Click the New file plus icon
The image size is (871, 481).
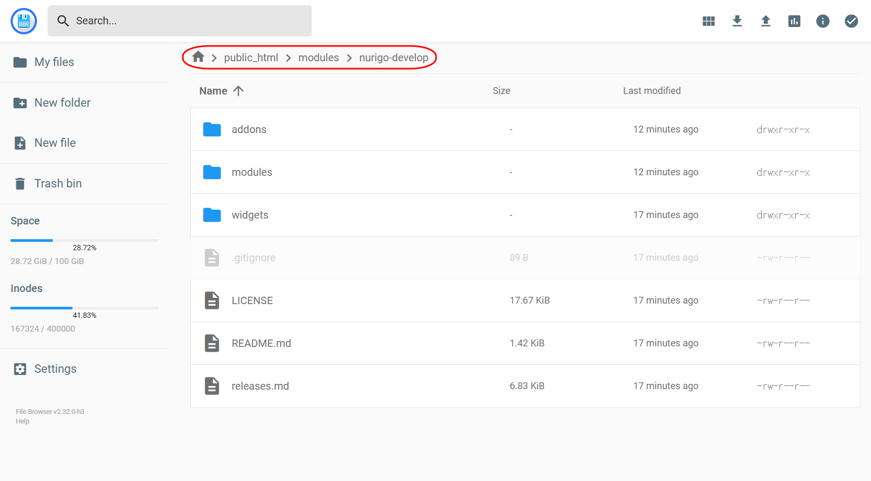[x=20, y=143]
